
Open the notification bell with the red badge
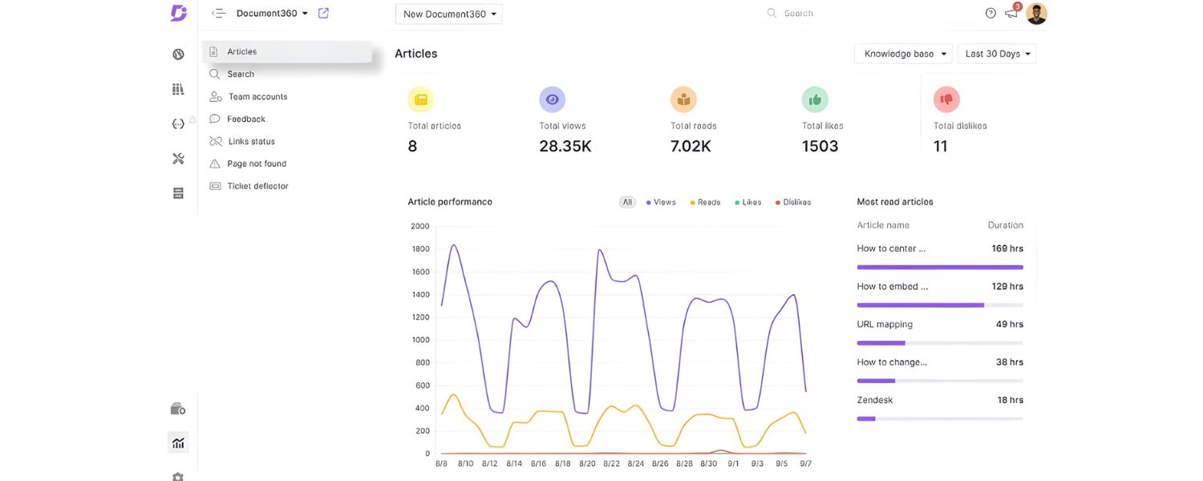1010,13
